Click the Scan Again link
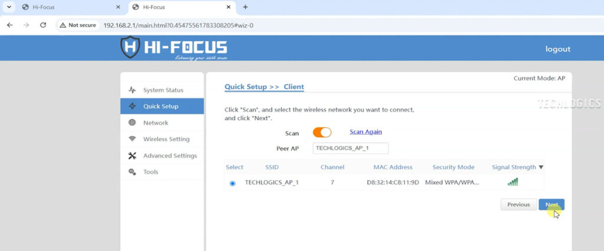 click(x=366, y=132)
